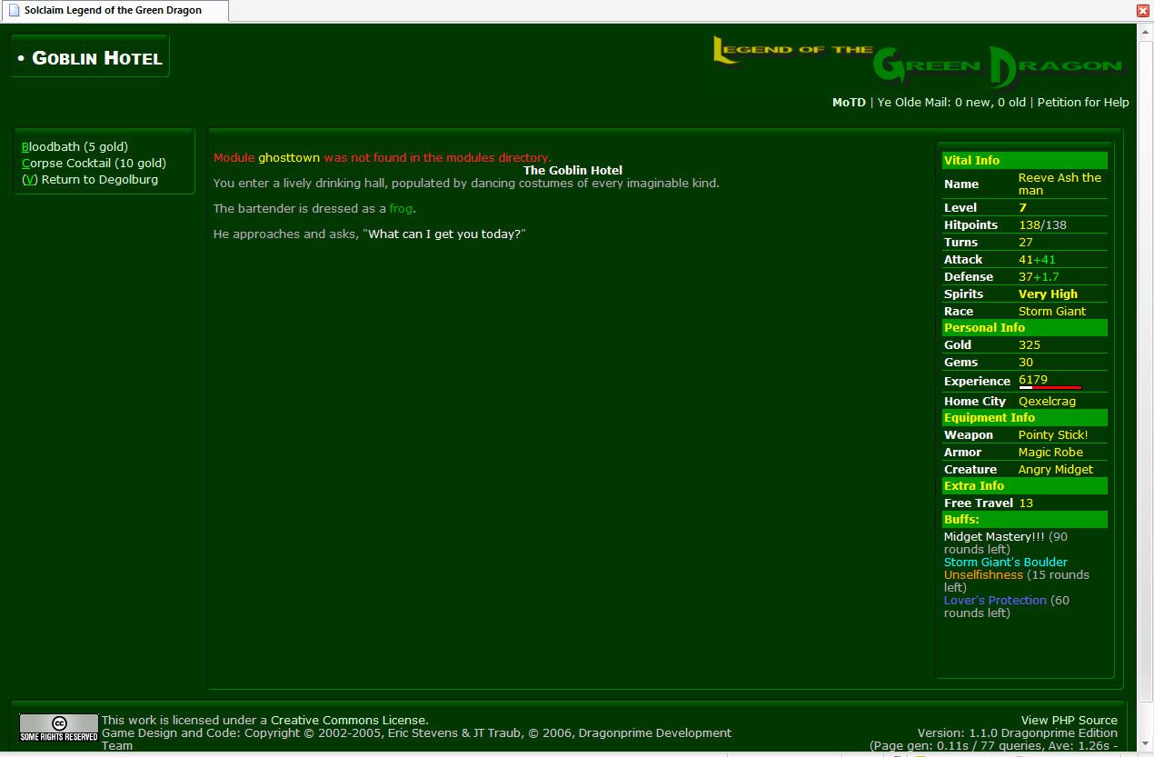1154x757 pixels.
Task: Click the page icon on the browser tab
Action: [x=14, y=10]
